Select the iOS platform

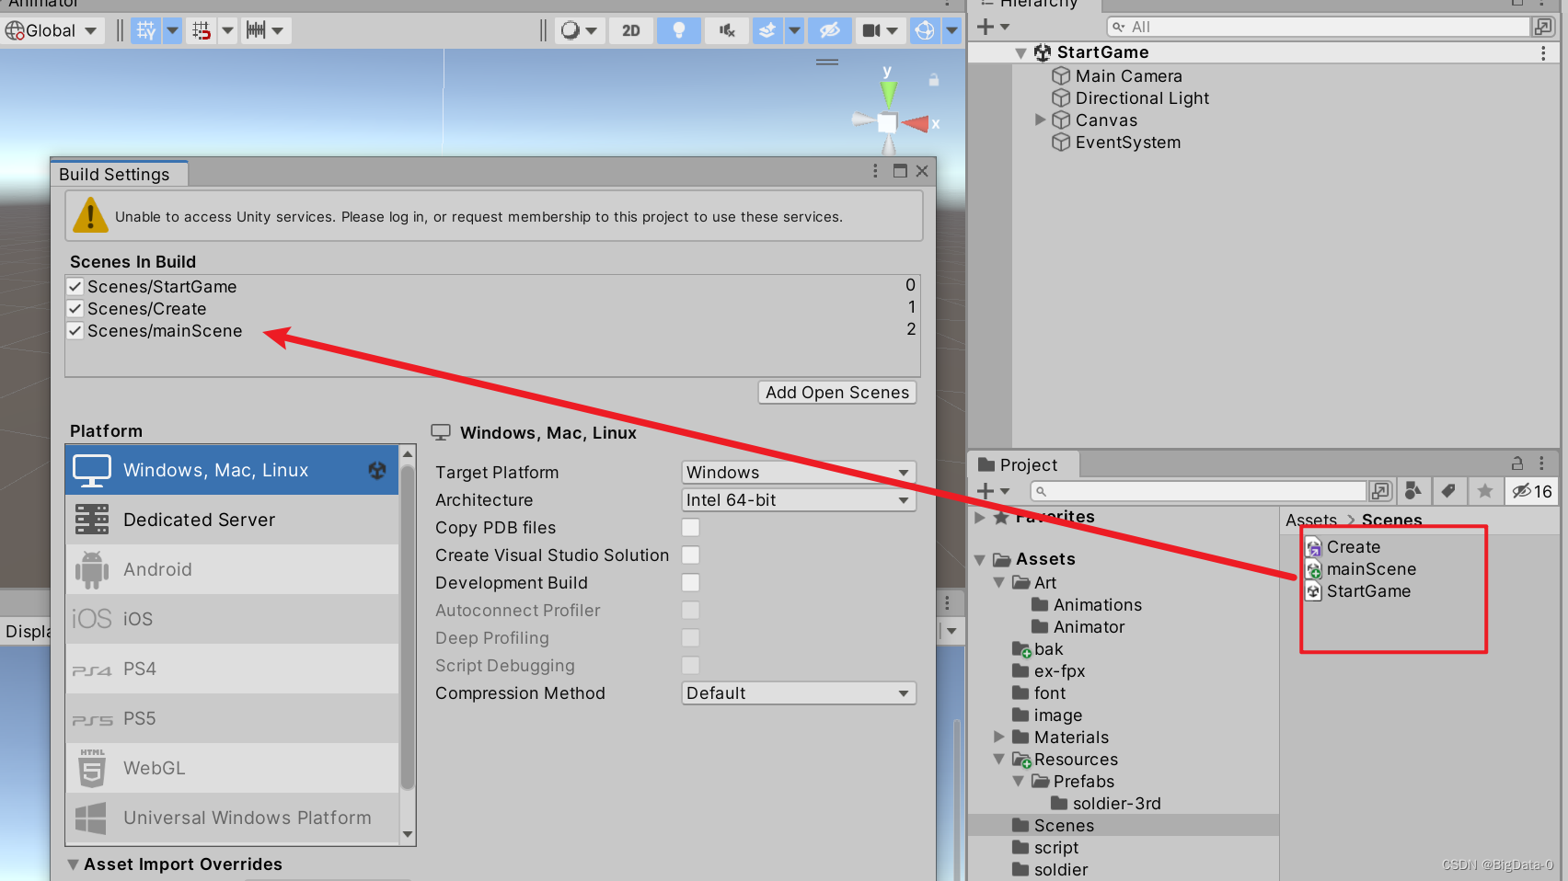232,619
